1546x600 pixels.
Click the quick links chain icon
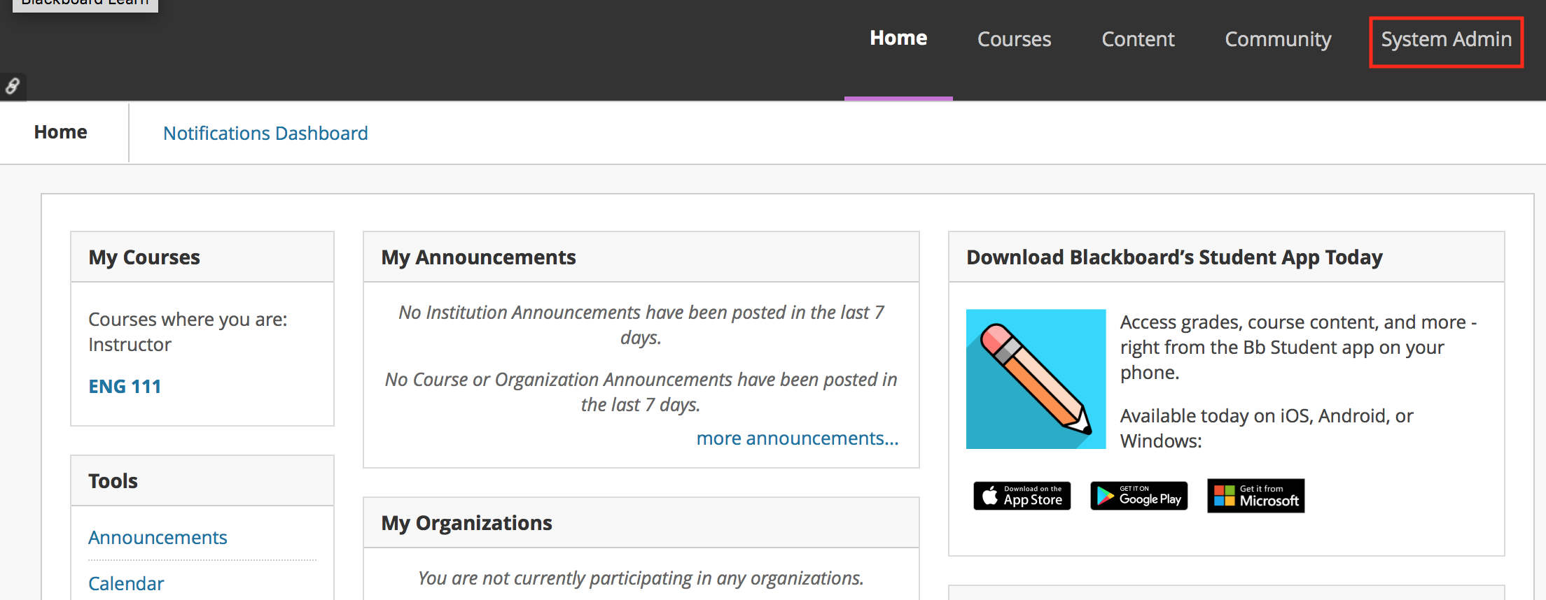tap(13, 86)
